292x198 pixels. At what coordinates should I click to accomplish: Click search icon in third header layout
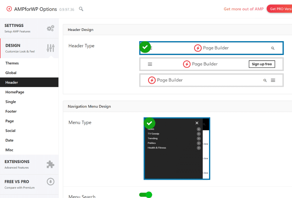click(265, 80)
